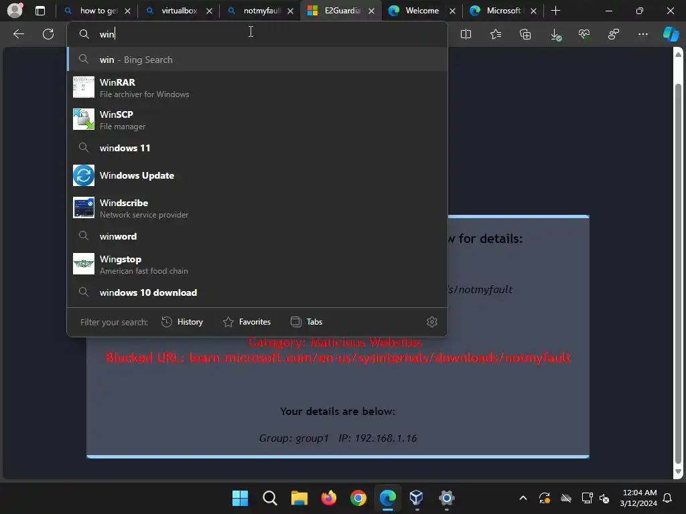Viewport: 686px width, 514px height.
Task: Go back with the back arrow
Action: tap(18, 34)
